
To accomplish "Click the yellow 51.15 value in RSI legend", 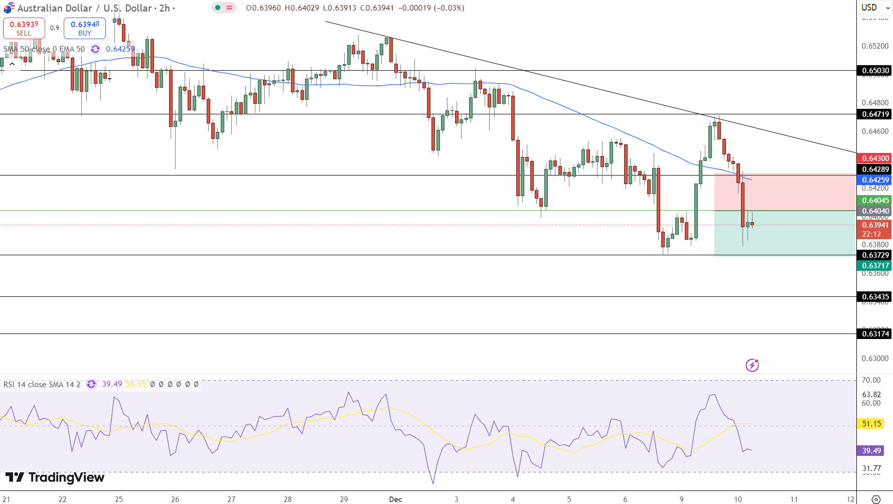I will [136, 384].
